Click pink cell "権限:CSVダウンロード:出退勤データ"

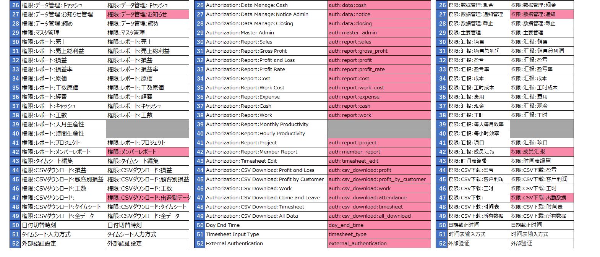click(x=148, y=198)
